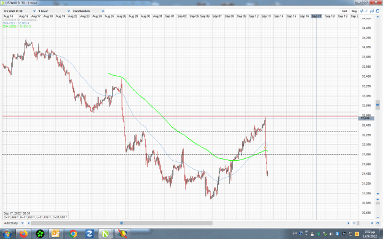The width and height of the screenshot is (383, 239).
Task: Open the yellow globe app in taskbar
Action: 123,234
